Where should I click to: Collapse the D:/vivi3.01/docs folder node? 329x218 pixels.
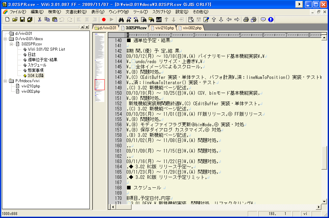5,39
